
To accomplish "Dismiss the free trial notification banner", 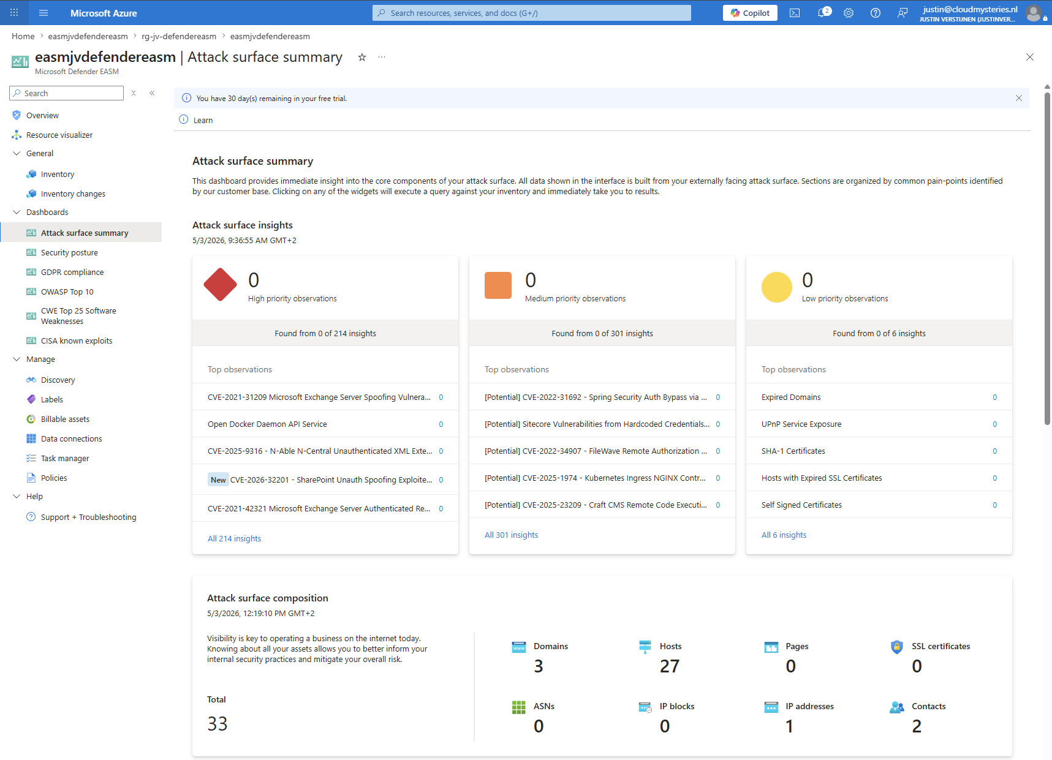I will [x=1019, y=98].
